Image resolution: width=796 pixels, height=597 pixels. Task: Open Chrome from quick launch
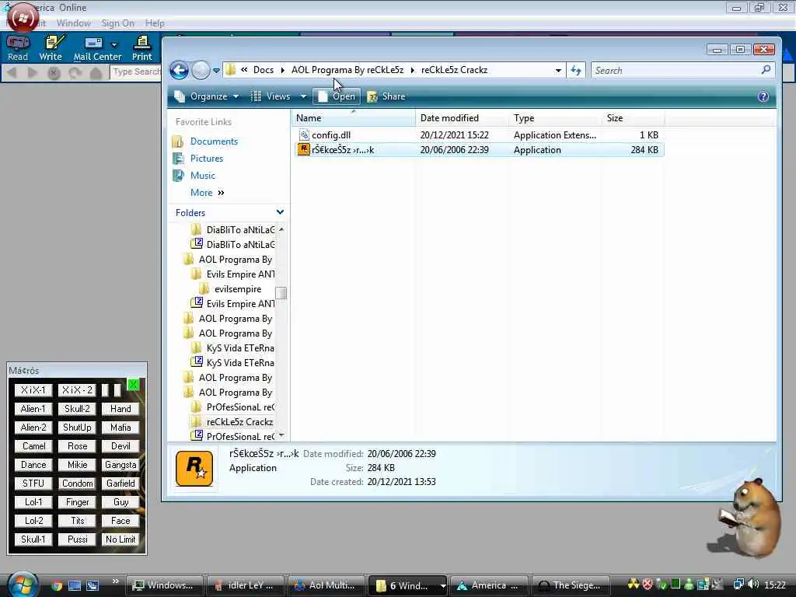pyautogui.click(x=56, y=586)
